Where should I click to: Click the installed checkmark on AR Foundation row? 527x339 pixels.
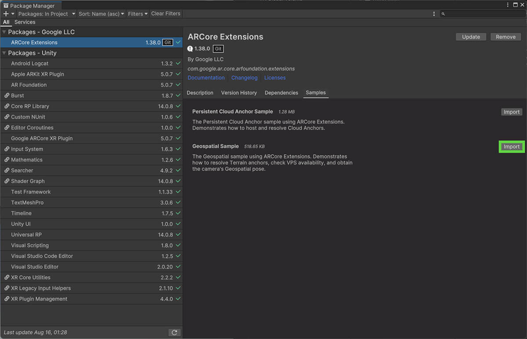[178, 85]
